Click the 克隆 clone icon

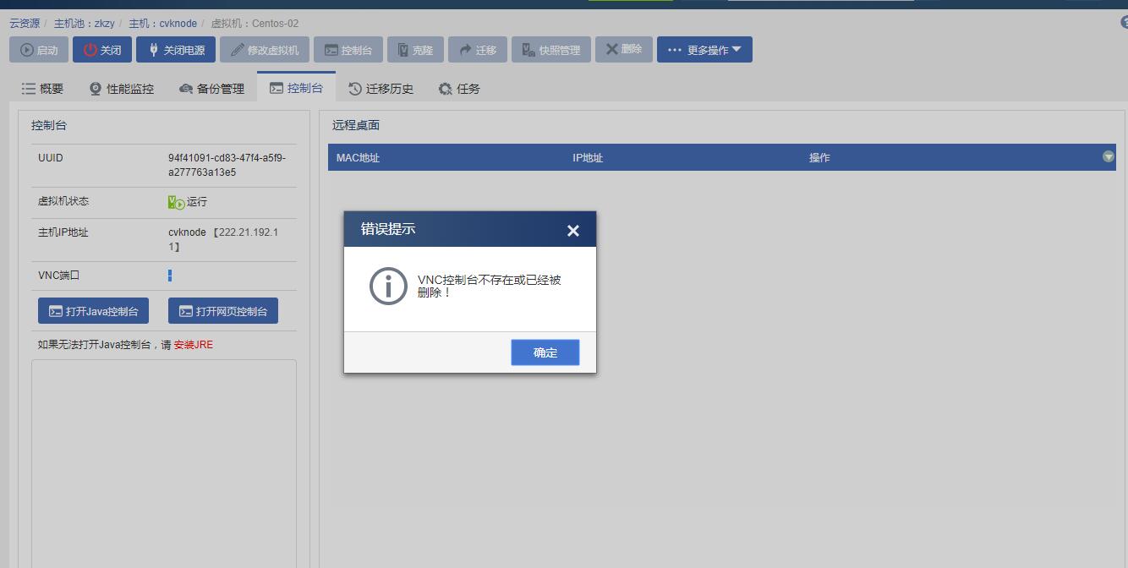pyautogui.click(x=404, y=49)
